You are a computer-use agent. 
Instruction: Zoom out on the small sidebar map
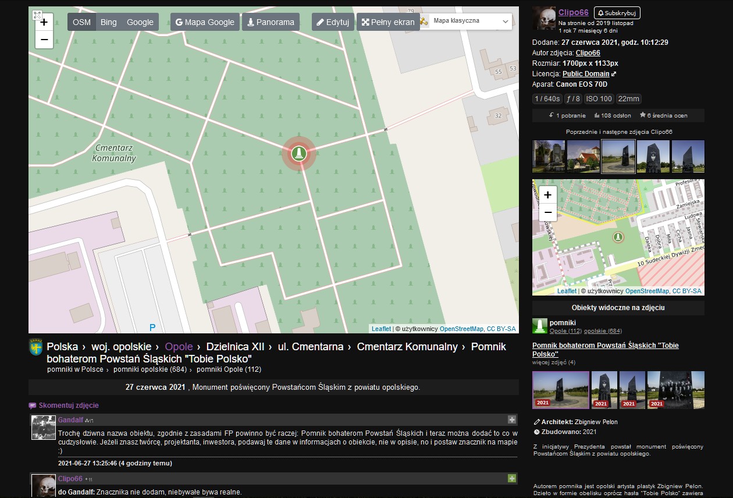click(x=547, y=213)
